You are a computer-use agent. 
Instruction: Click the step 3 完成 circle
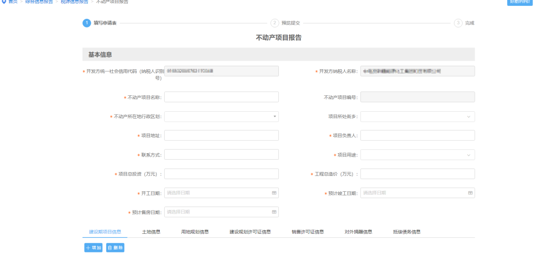458,23
